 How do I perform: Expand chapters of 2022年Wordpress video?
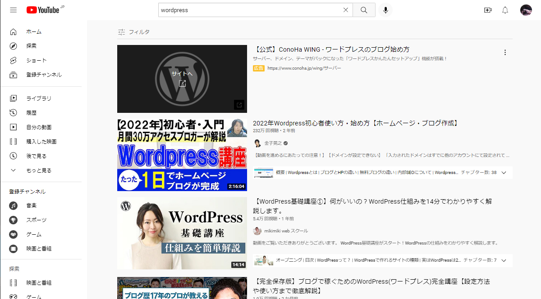tap(504, 173)
